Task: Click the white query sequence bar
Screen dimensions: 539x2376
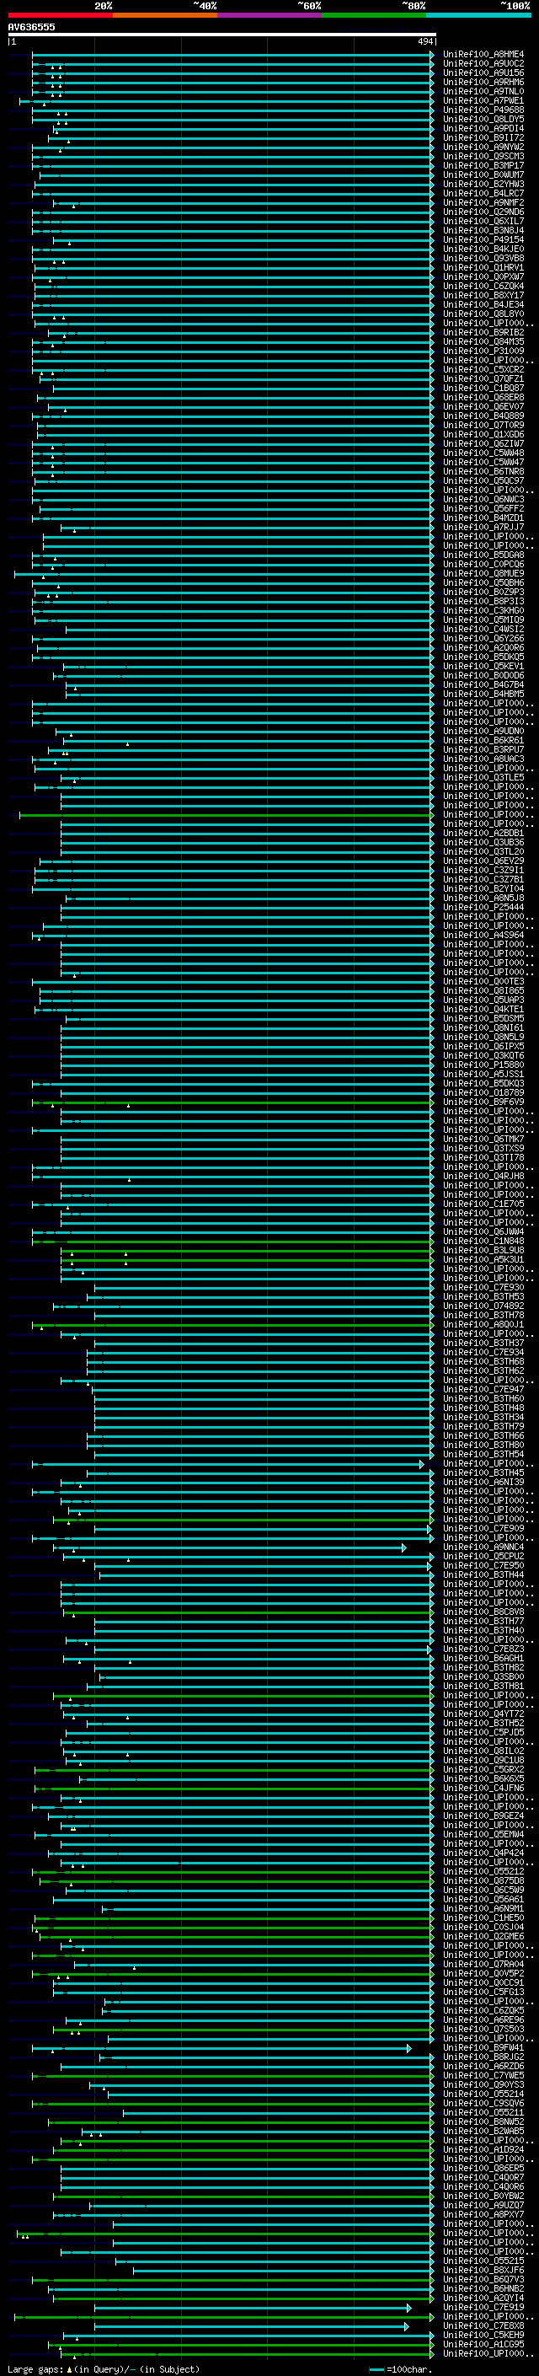Action: [222, 34]
